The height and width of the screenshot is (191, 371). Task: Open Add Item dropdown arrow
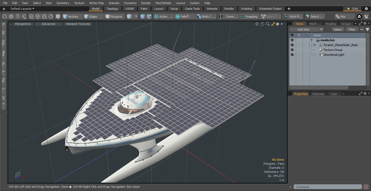pyautogui.click(x=321, y=29)
